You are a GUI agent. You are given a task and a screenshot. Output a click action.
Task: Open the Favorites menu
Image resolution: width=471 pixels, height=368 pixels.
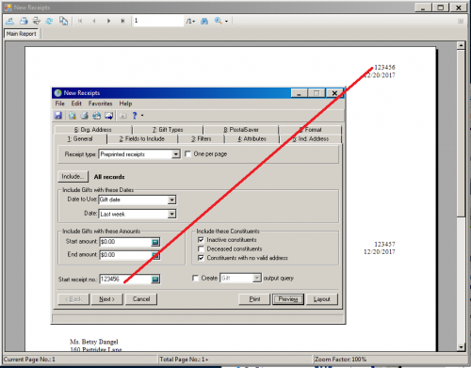(x=100, y=104)
